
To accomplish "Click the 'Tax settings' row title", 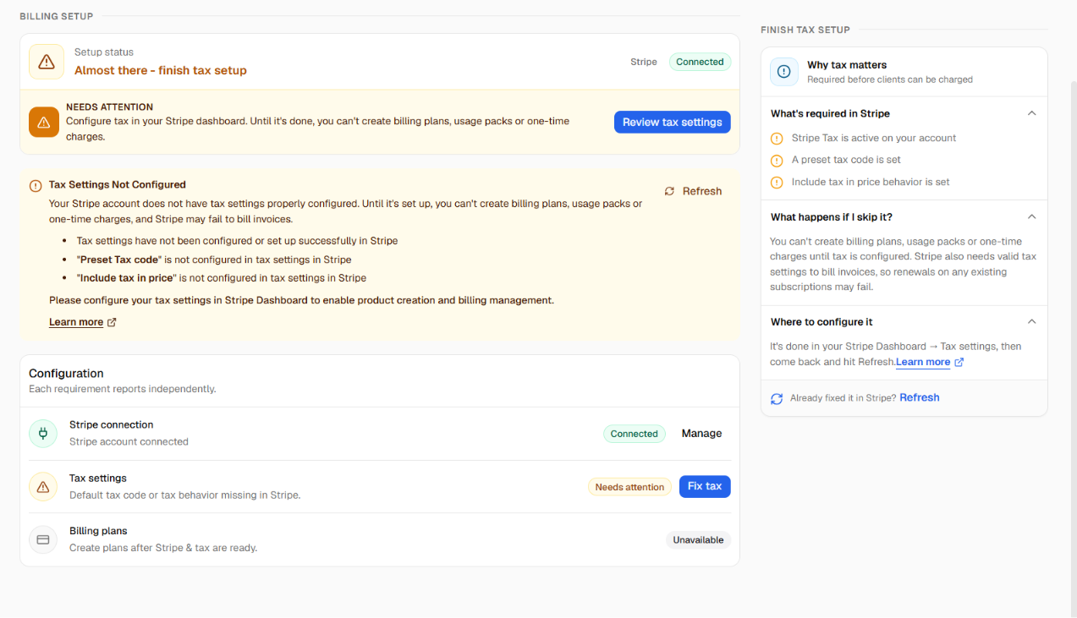I will (x=98, y=478).
